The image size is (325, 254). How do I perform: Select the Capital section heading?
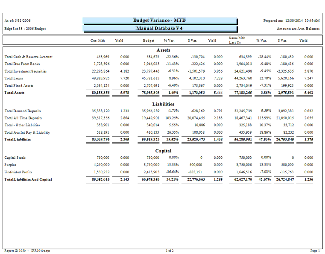162,151
